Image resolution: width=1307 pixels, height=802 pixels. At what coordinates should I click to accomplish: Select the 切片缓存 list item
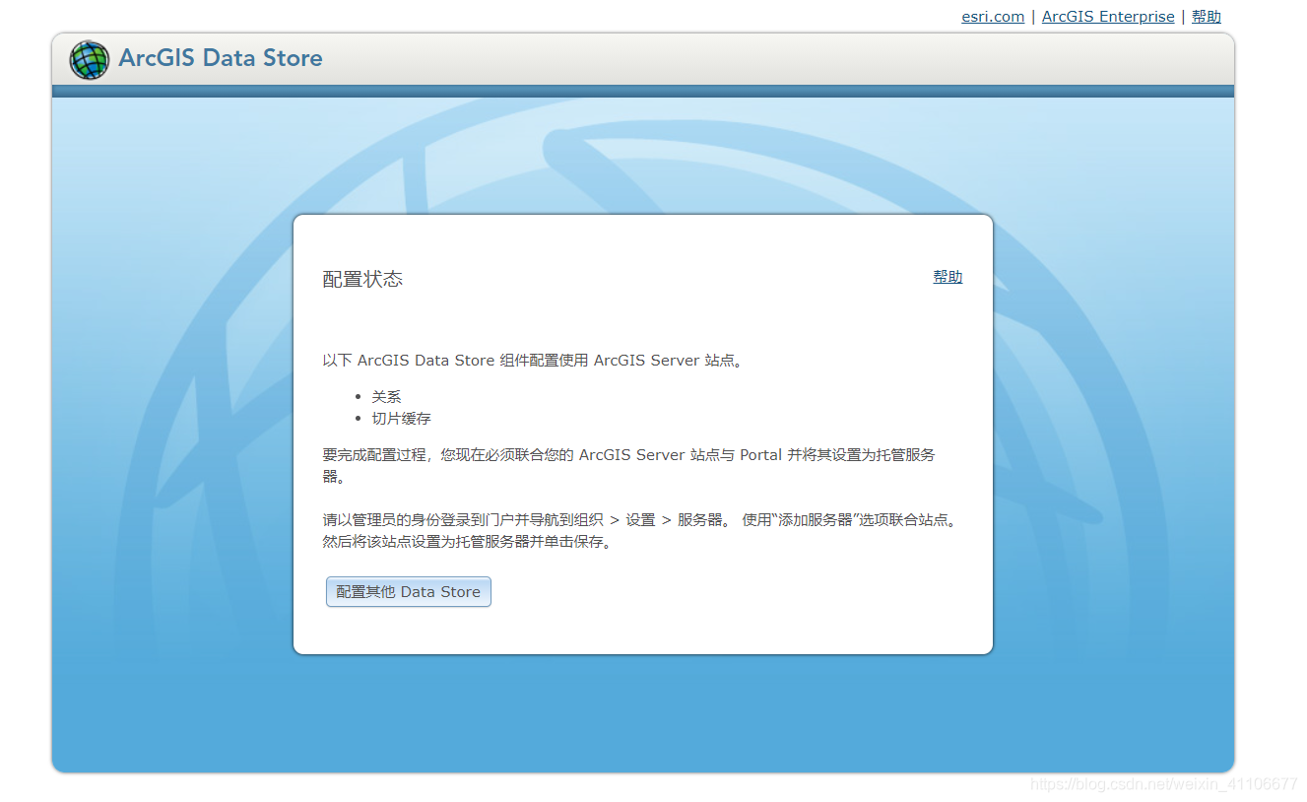click(401, 419)
